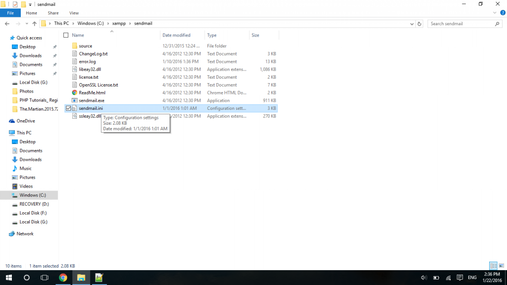Viewport: 507px width, 285px height.
Task: Sort by the Size column header
Action: (255, 35)
